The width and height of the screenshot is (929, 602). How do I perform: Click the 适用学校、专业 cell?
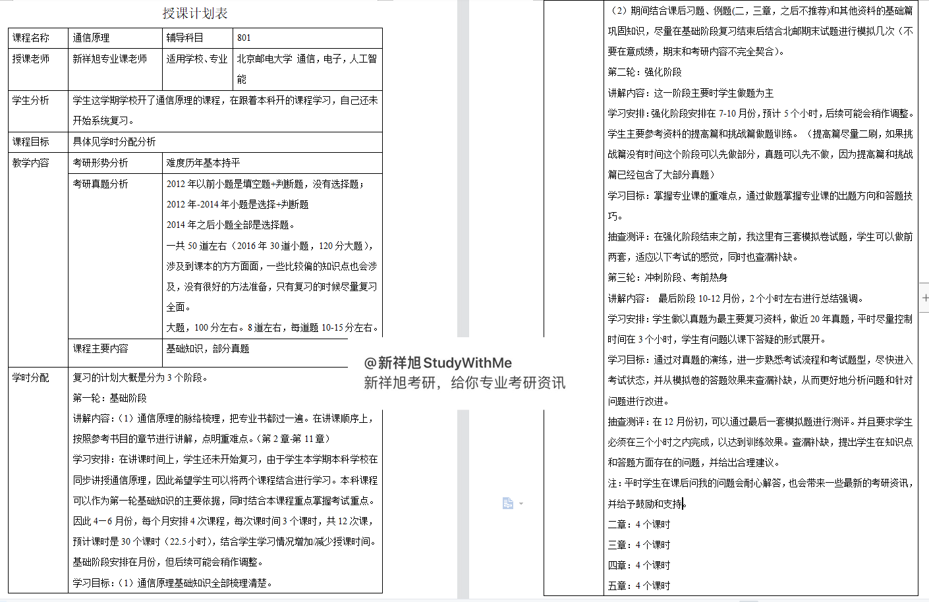pos(198,69)
